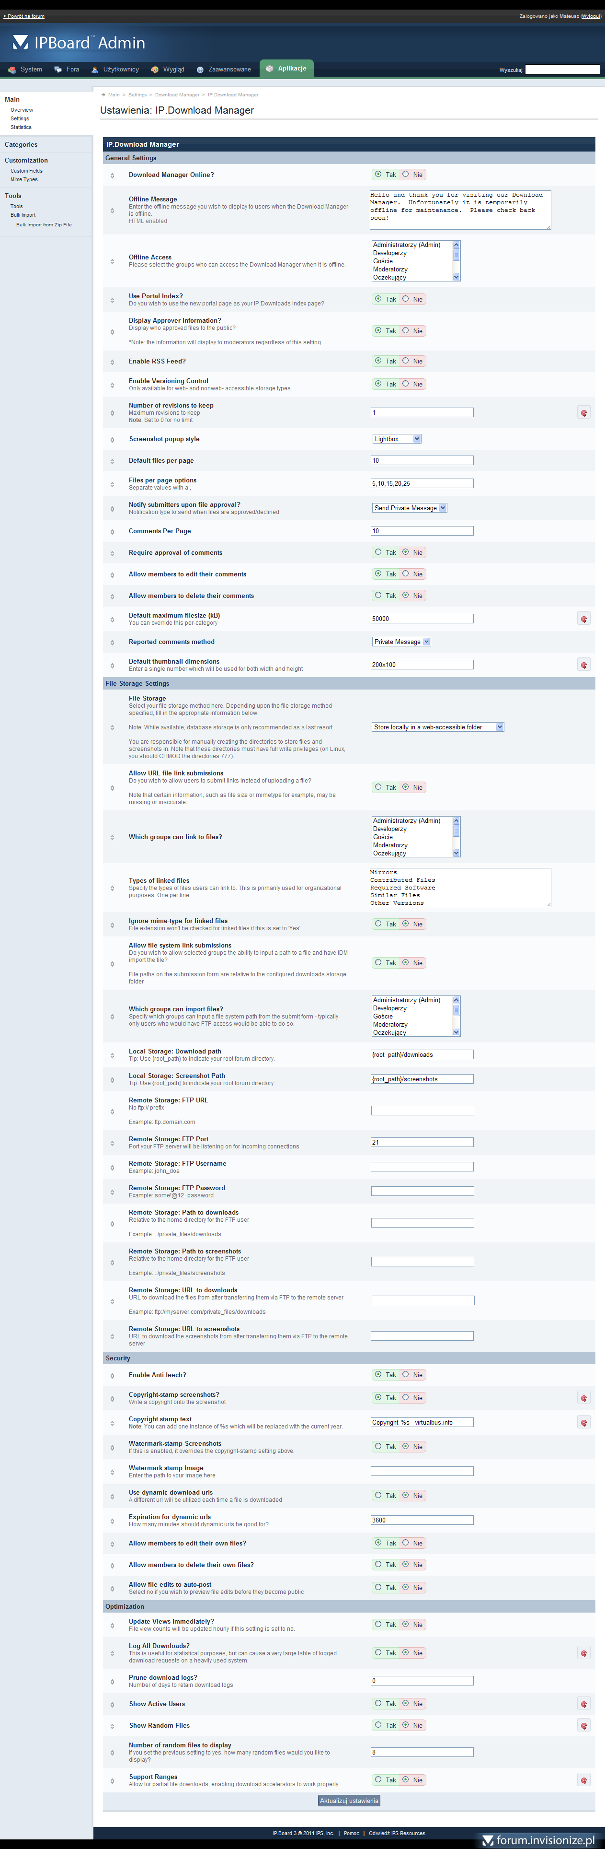Click the Aktualizuj ustawienia button
Viewport: 605px width, 1849px height.
coord(349,1800)
